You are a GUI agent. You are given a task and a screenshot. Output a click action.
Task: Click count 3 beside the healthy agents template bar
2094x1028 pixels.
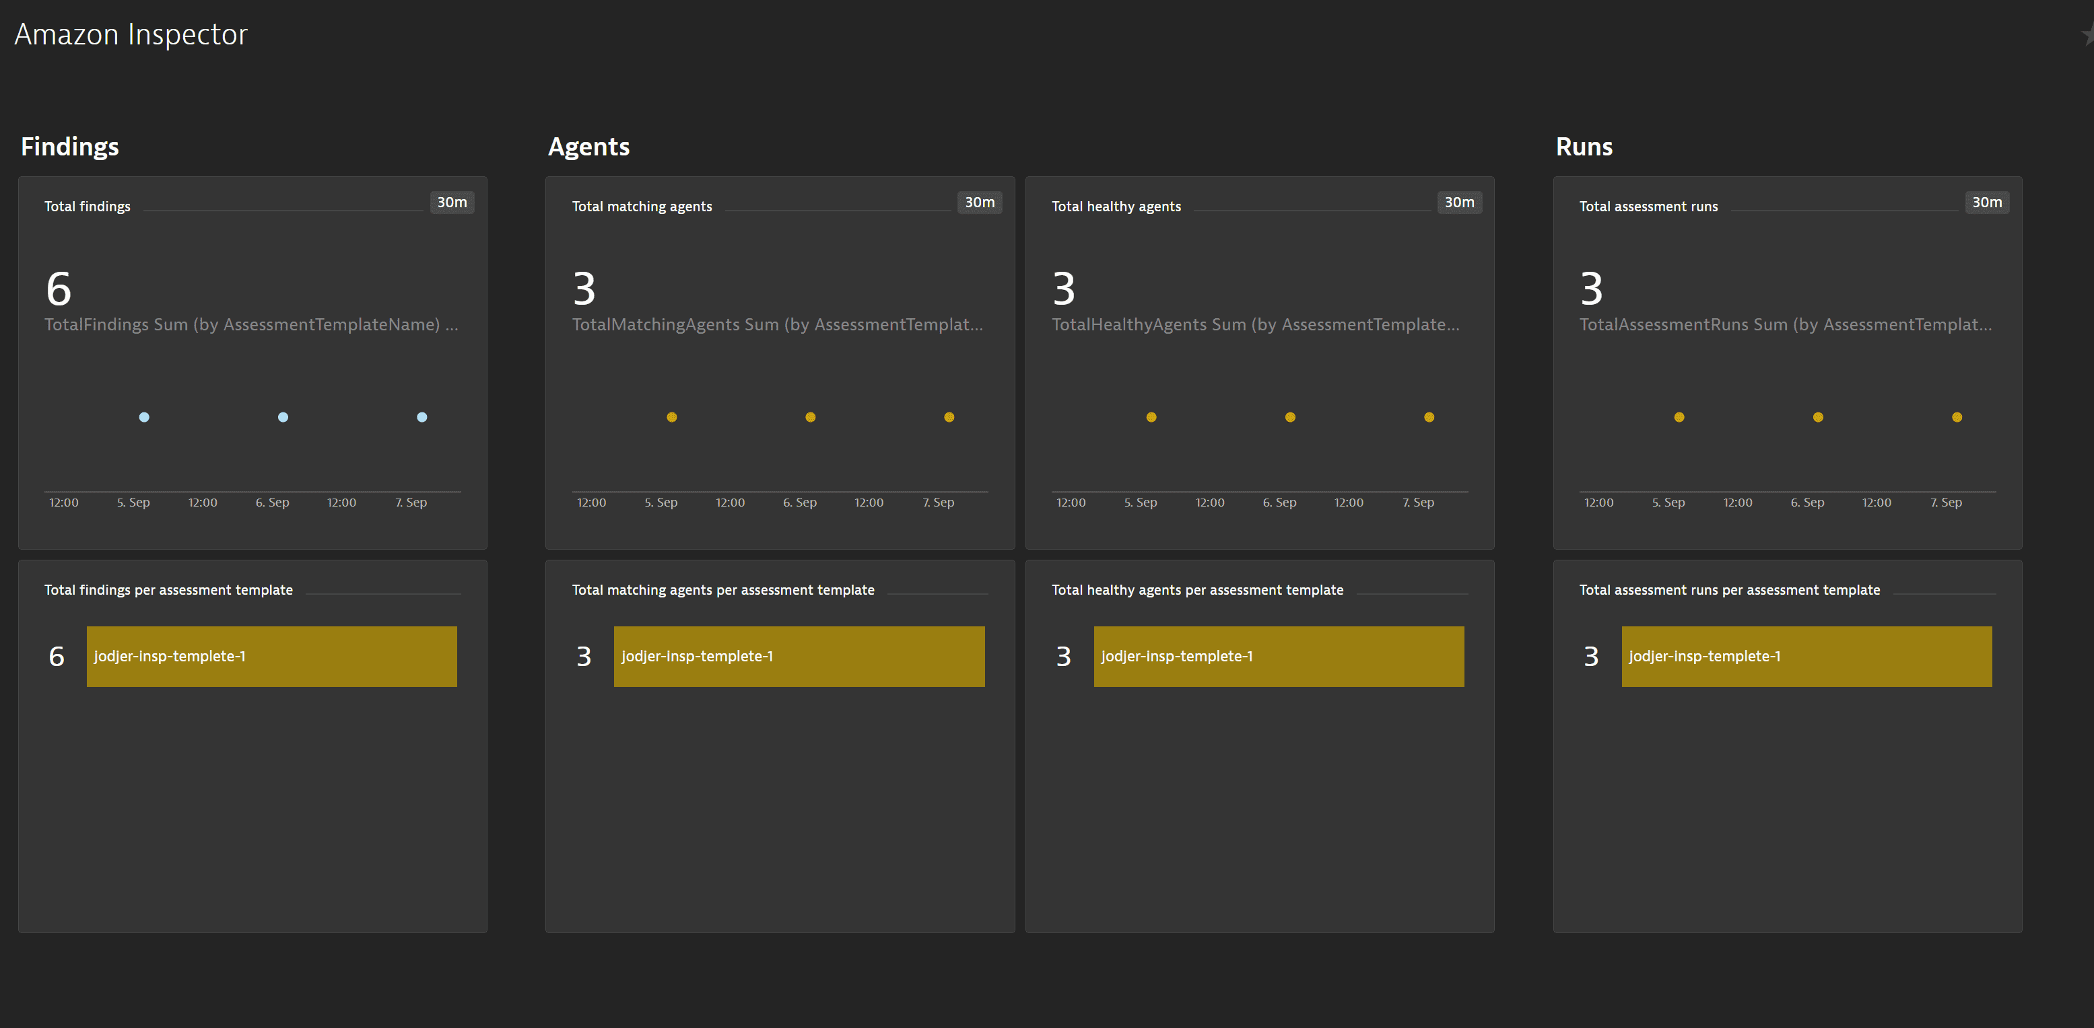click(1063, 656)
